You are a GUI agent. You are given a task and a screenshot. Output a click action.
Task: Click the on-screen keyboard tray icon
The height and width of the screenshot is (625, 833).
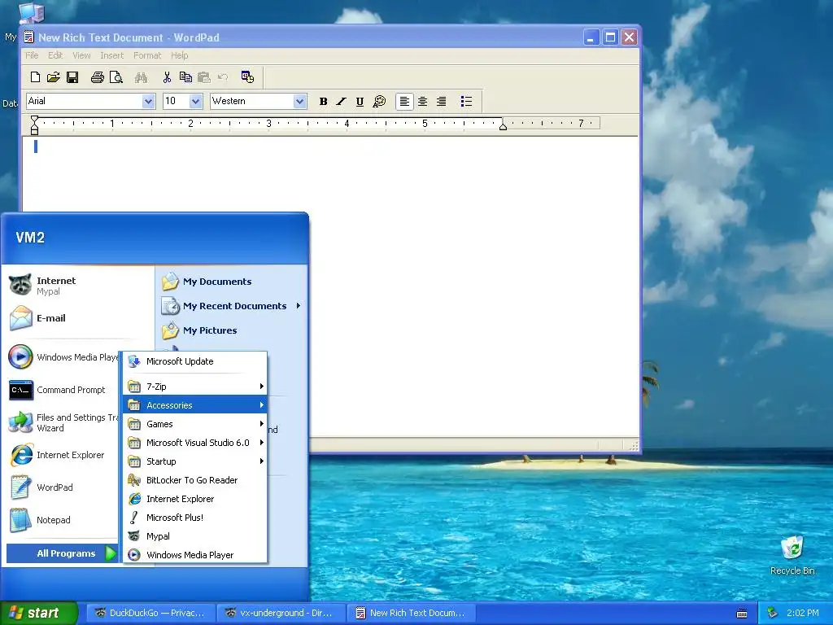click(742, 614)
